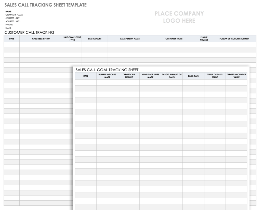
Task: Click the SALE COMPLETED? (Y/N) header
Action: (72, 39)
